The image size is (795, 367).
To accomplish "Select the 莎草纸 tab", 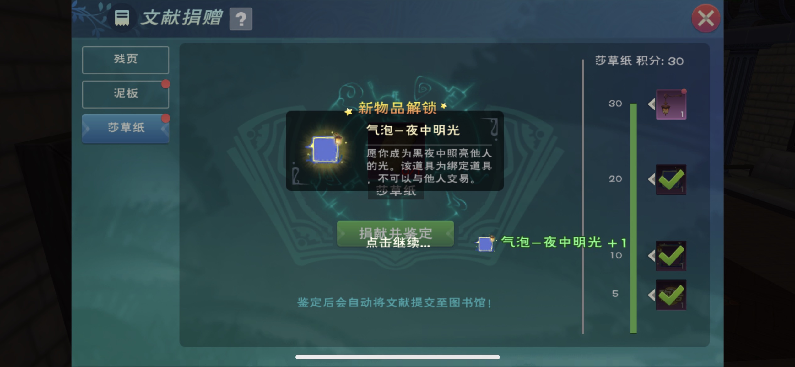I will [126, 128].
